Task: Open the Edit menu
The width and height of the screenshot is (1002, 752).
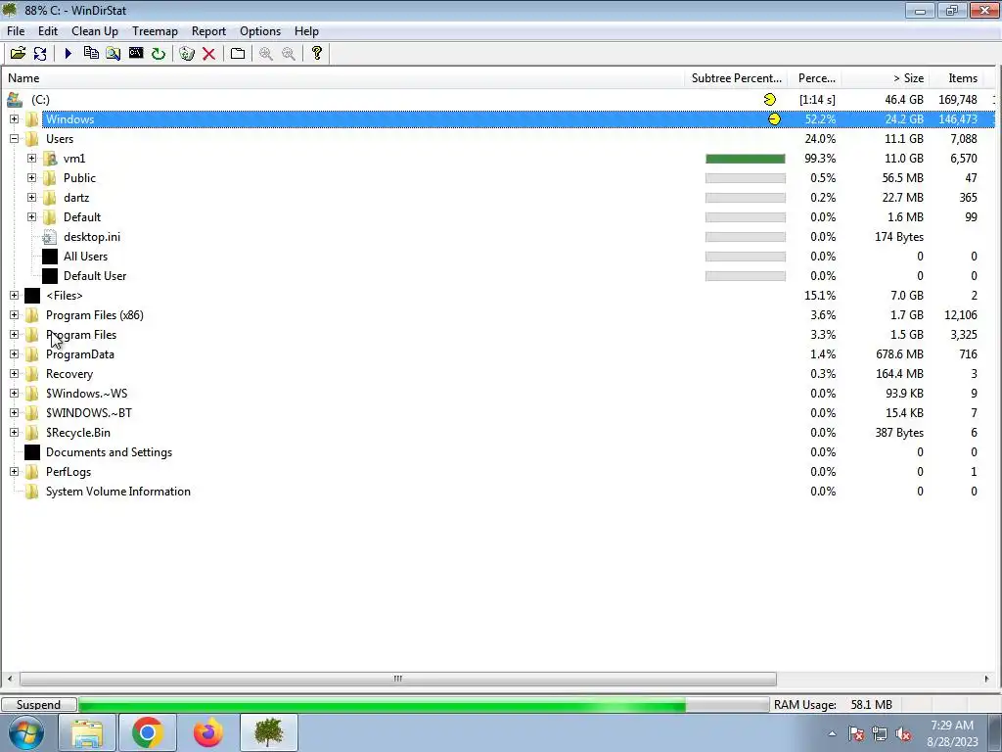Action: [48, 31]
